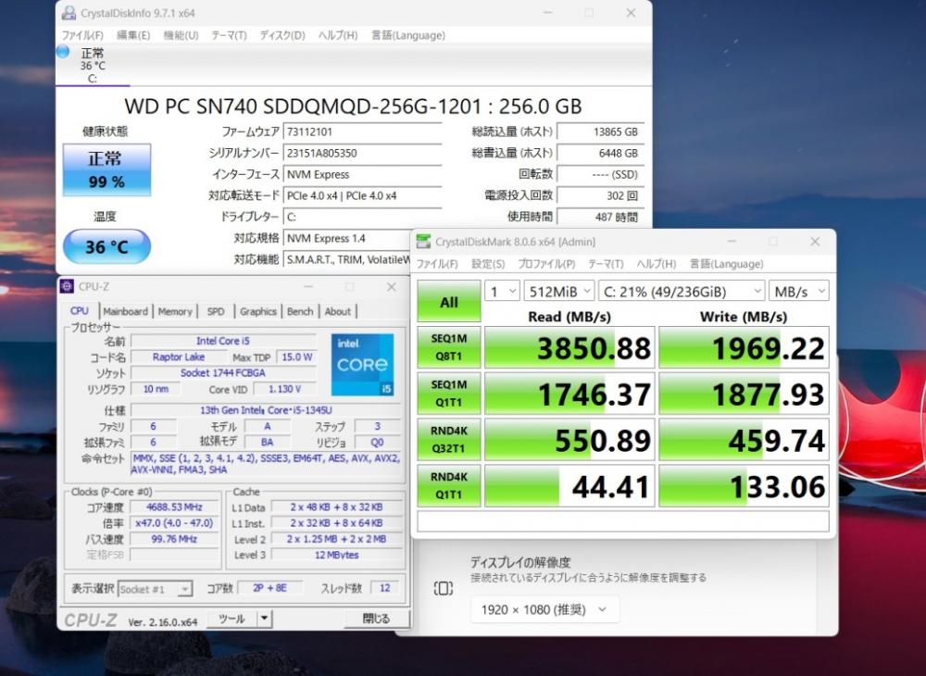Open 設定 menu in CrystalDiskMark

488,264
